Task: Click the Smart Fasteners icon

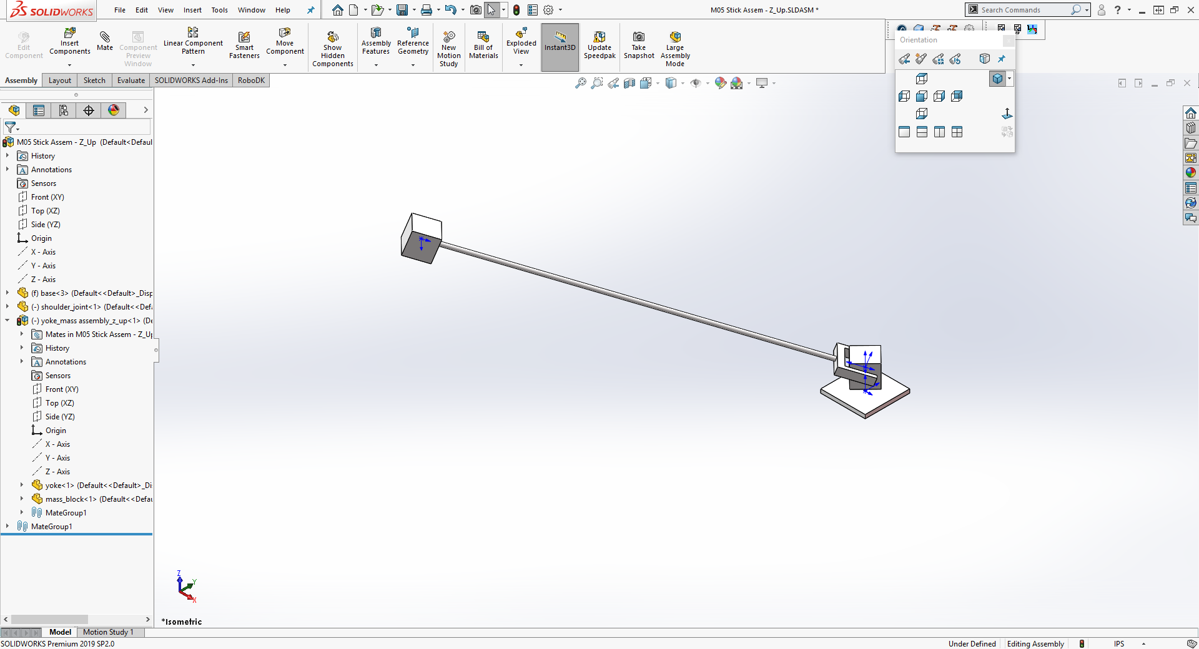Action: point(244,45)
